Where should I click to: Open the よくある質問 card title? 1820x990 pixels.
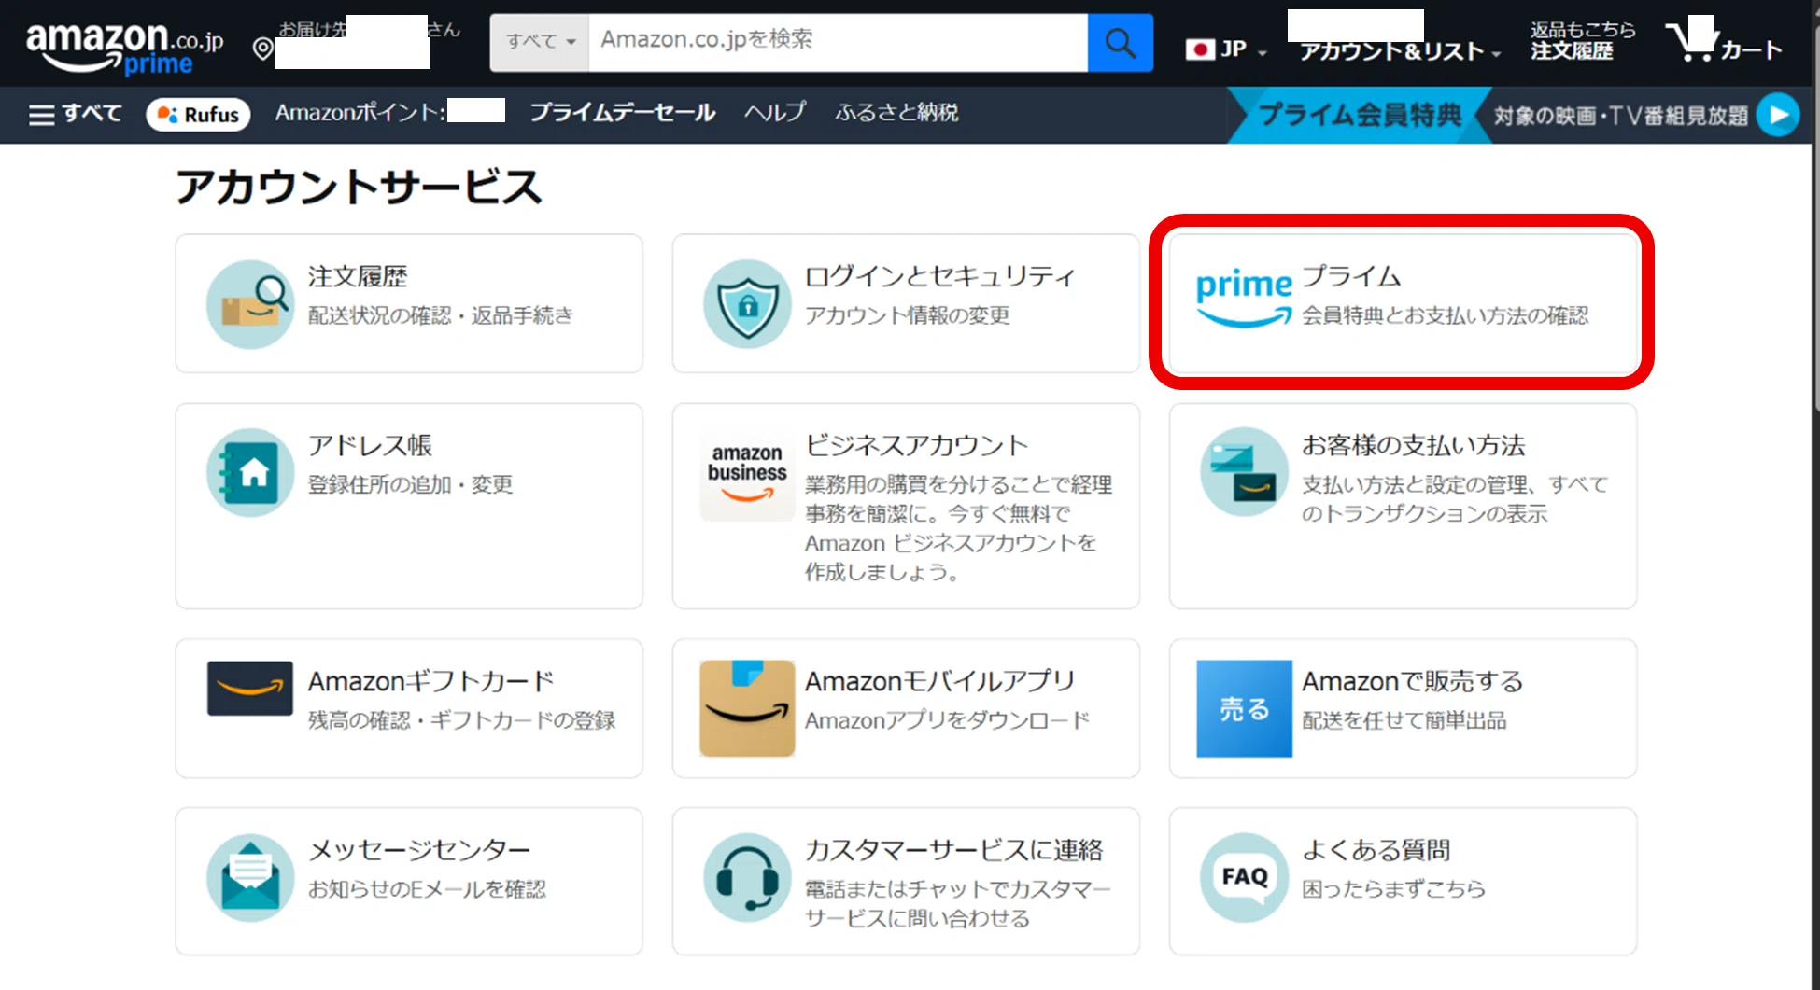[1376, 850]
